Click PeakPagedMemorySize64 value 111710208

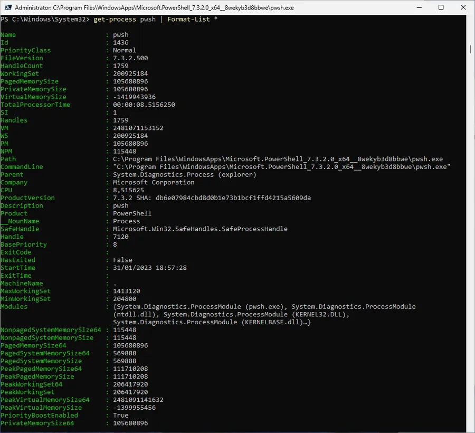(130, 369)
